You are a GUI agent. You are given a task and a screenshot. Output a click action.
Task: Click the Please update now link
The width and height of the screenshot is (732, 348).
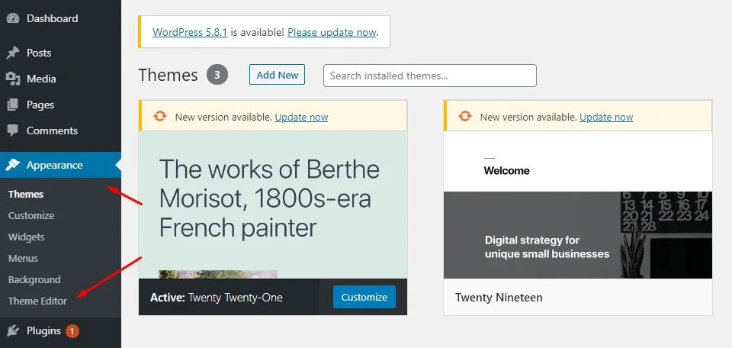(x=332, y=32)
